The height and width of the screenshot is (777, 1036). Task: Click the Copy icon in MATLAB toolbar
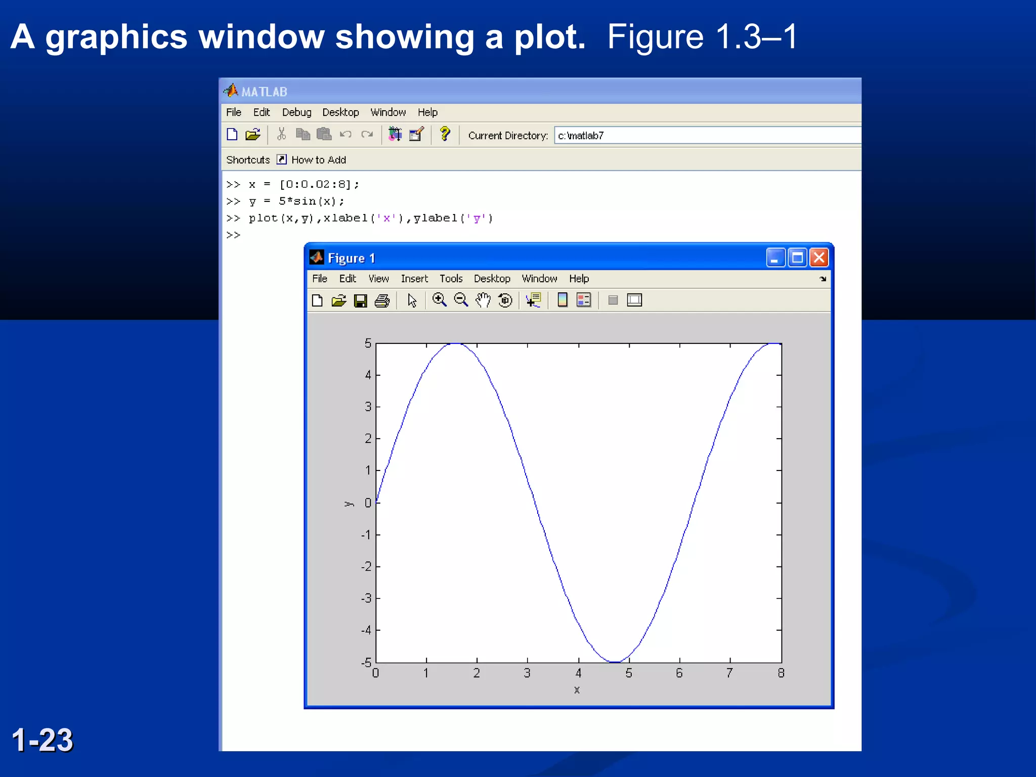[x=303, y=135]
